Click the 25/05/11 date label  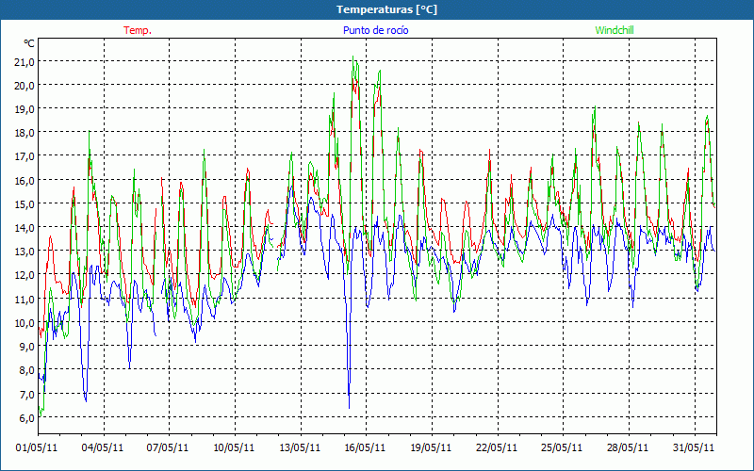click(x=562, y=447)
